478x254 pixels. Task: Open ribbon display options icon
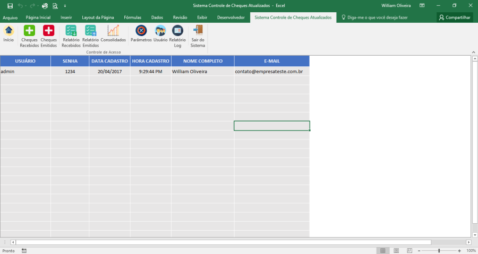pyautogui.click(x=422, y=5)
